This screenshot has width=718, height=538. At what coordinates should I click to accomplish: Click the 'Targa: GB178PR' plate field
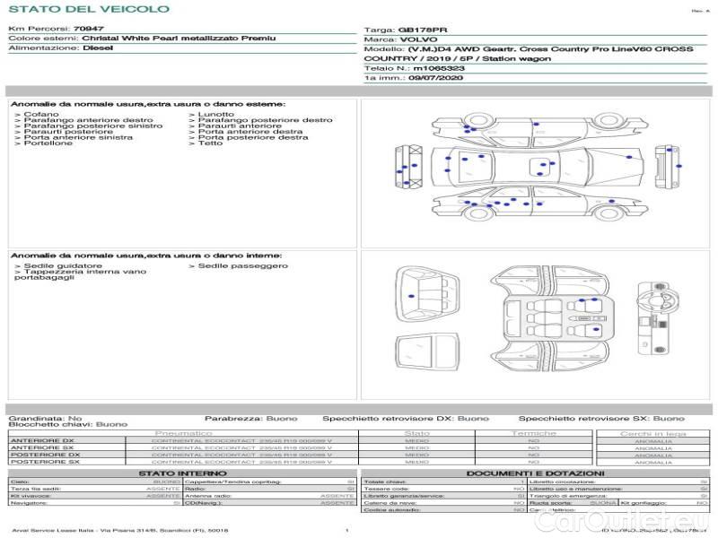click(413, 30)
